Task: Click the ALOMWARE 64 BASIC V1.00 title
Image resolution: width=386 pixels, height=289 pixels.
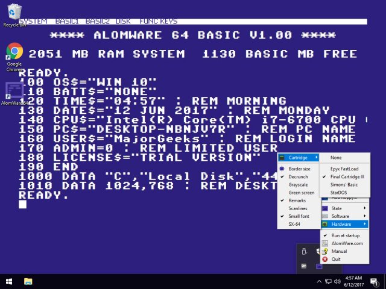Action: [x=193, y=35]
